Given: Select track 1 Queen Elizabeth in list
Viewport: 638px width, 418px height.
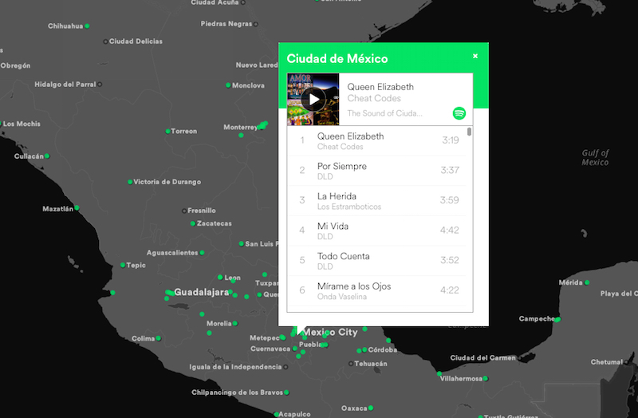Looking at the screenshot, I should click(375, 141).
